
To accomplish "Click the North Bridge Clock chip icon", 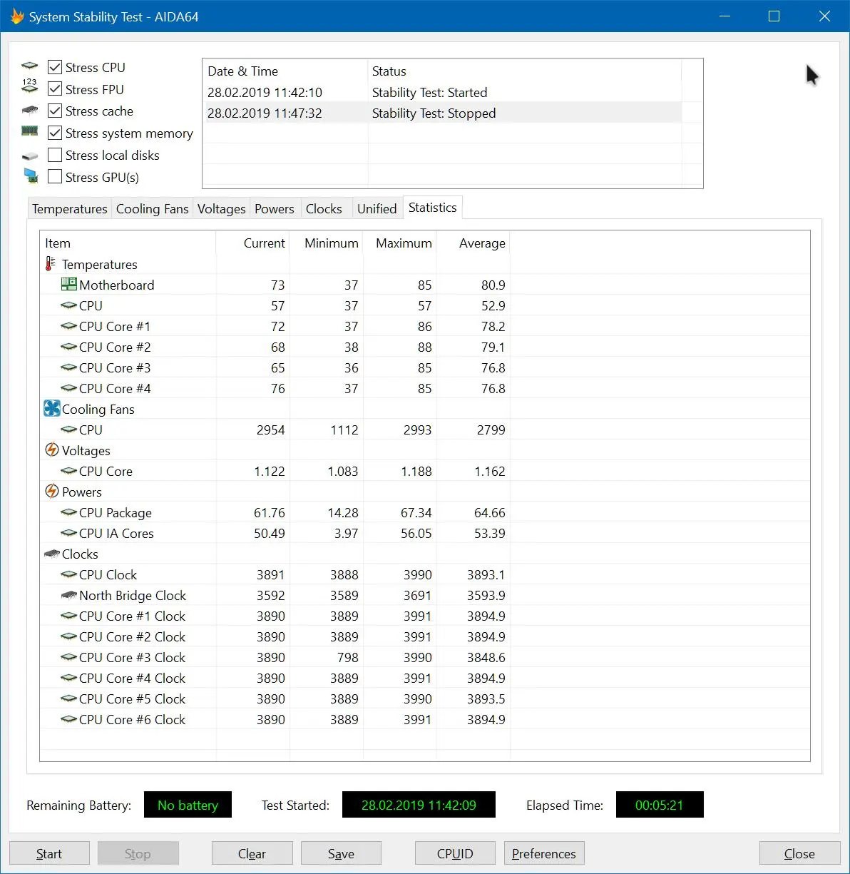I will (x=69, y=595).
